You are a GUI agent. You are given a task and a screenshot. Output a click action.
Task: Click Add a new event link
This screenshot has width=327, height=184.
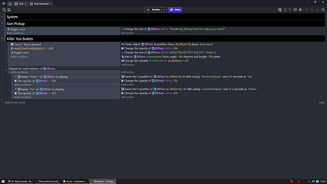pyautogui.click(x=15, y=102)
